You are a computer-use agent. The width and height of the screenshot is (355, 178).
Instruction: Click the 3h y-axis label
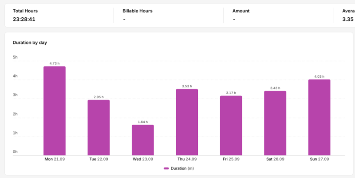tap(15, 95)
